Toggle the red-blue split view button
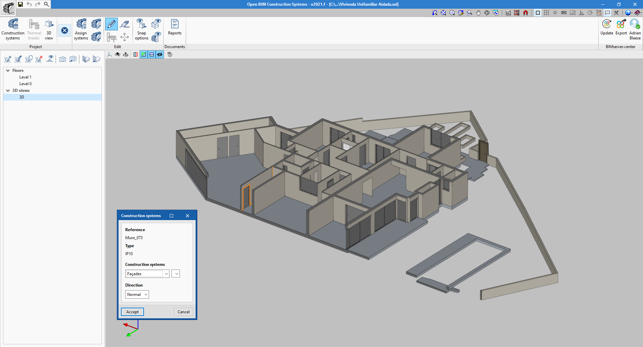 click(135, 54)
